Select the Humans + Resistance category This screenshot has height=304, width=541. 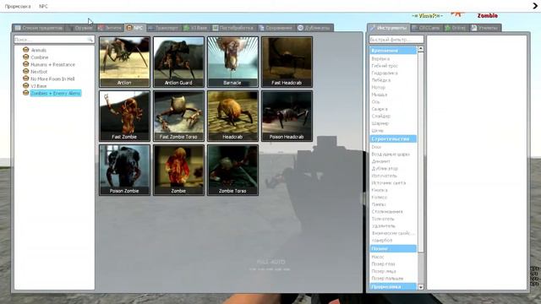tap(52, 64)
